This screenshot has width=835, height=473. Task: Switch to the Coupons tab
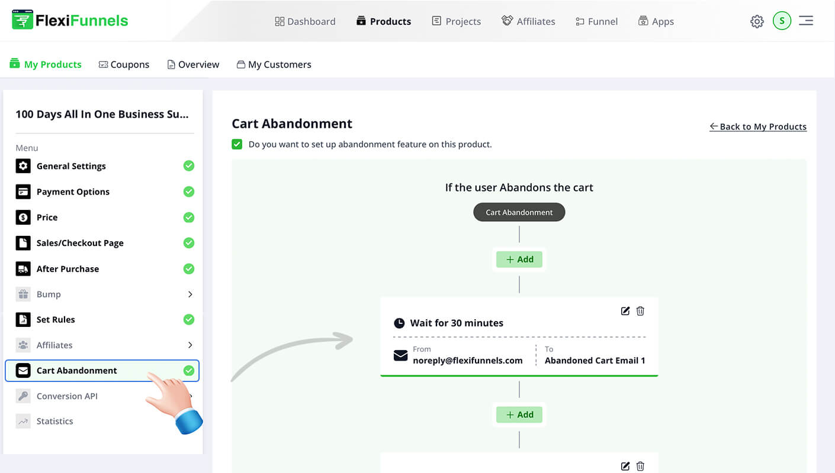(x=124, y=64)
